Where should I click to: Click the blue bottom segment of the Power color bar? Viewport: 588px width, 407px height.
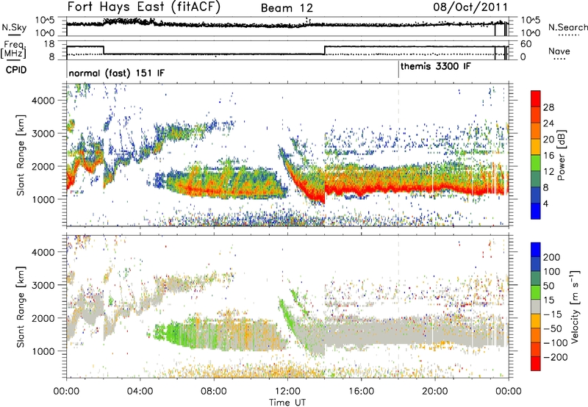tap(536, 211)
